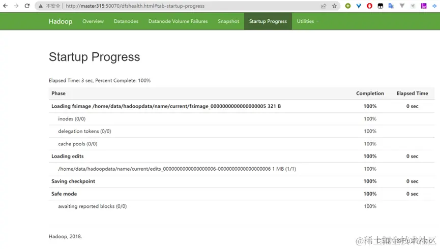Open the gray V extension icon

click(402, 6)
